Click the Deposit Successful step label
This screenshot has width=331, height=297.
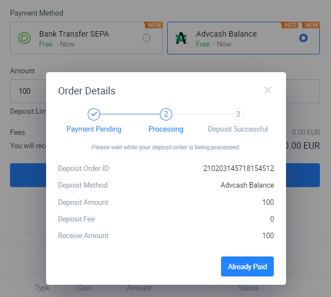(x=238, y=129)
